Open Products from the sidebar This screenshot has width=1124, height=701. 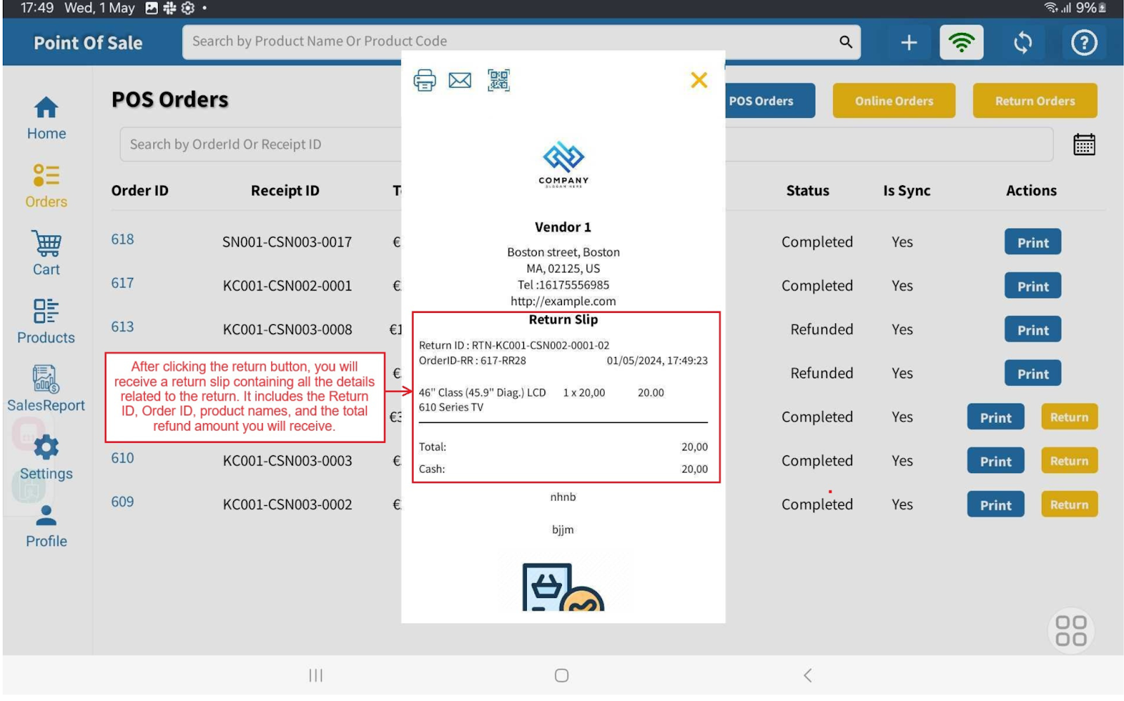46,321
